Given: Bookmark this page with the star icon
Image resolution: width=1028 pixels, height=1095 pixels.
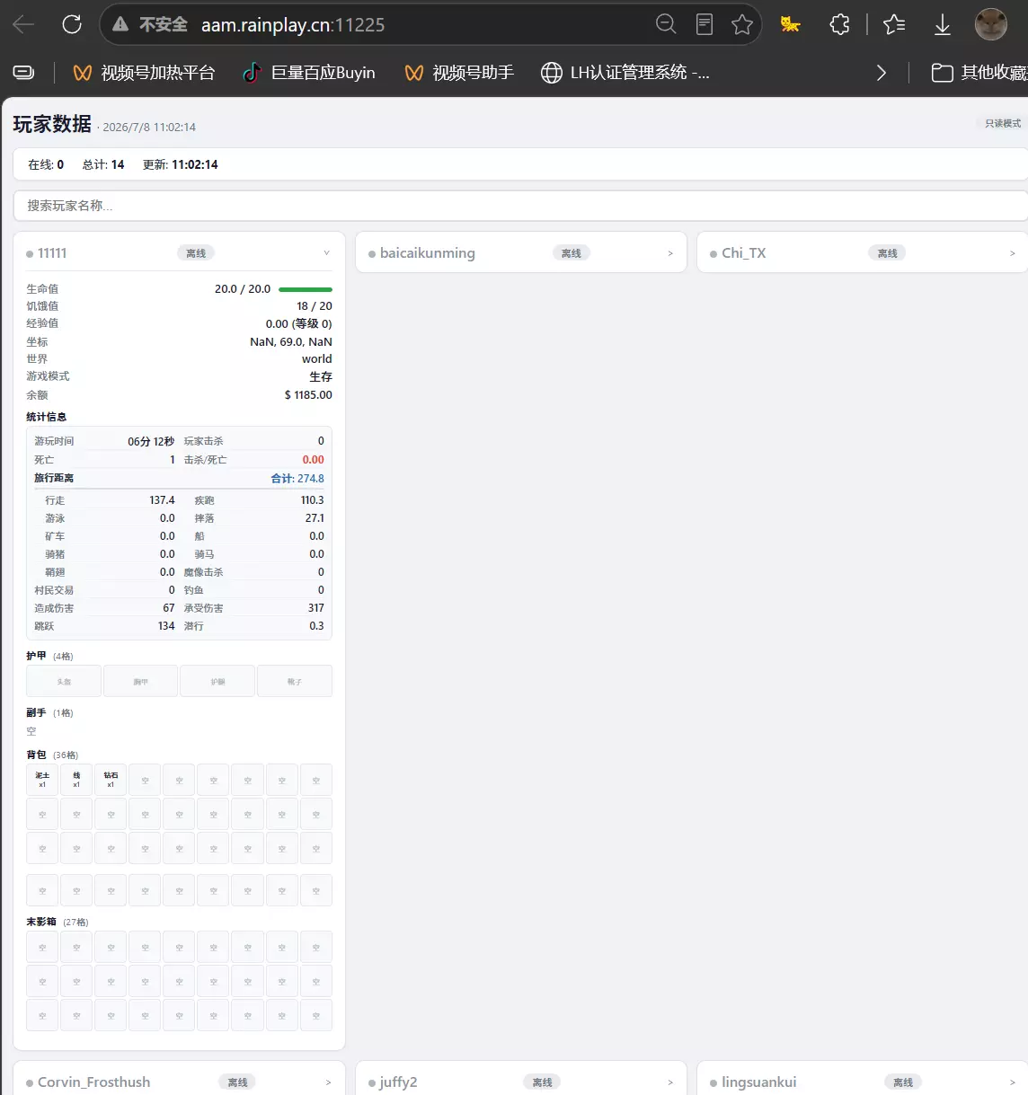Looking at the screenshot, I should (742, 24).
